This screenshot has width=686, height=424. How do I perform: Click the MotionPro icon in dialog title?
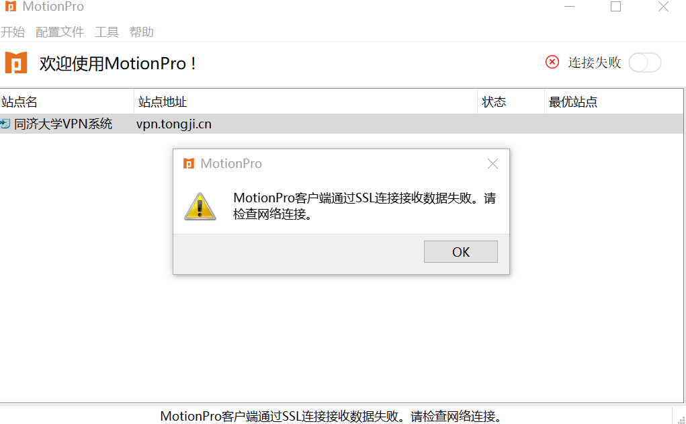[x=189, y=164]
